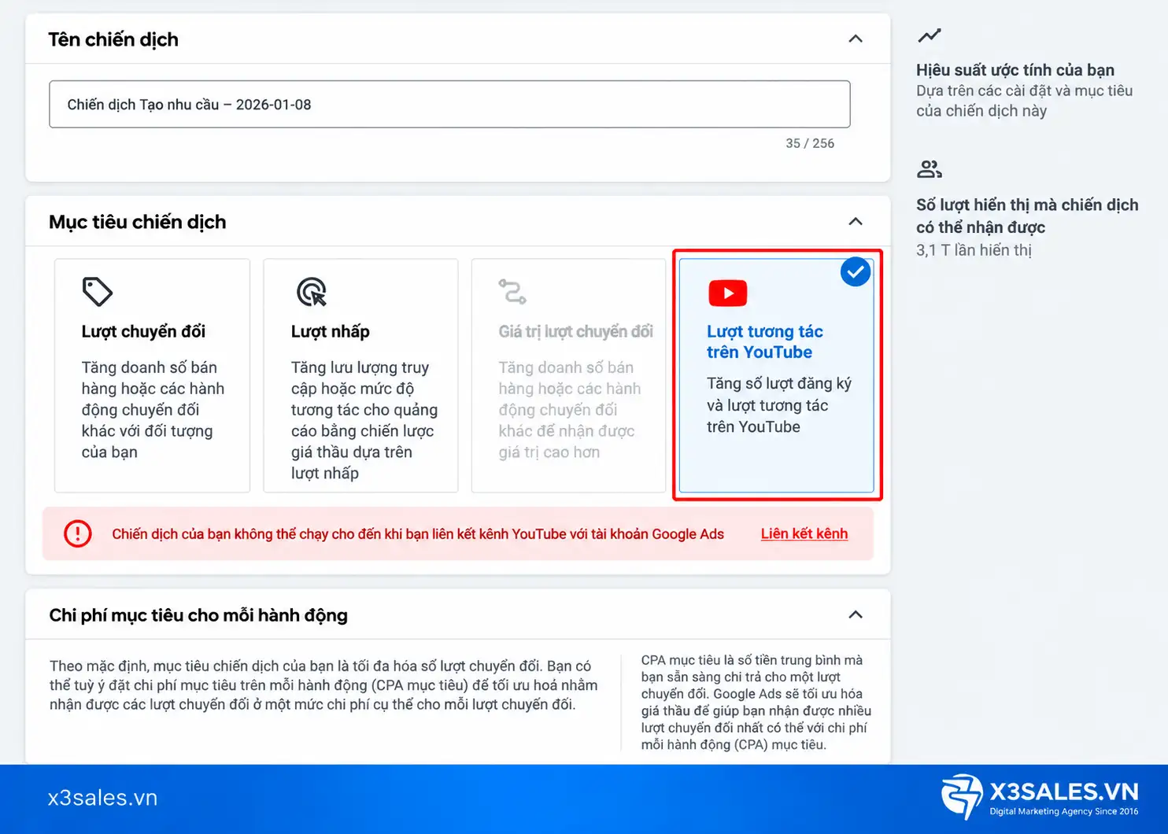The width and height of the screenshot is (1168, 834).
Task: Click the conversion path icon on Giá trị card
Action: point(512,292)
